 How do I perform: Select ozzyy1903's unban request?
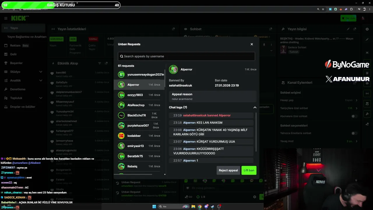click(x=139, y=95)
